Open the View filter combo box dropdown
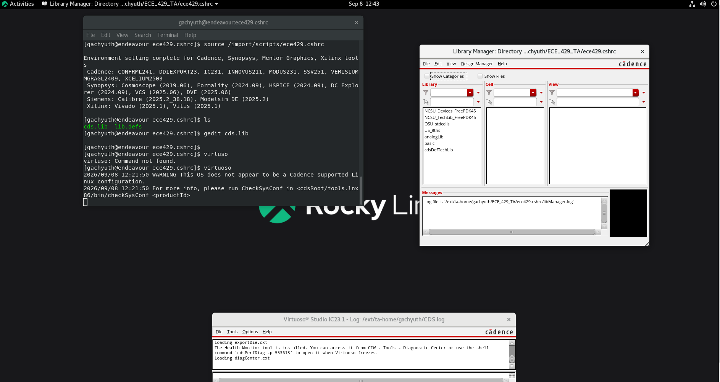Screen dimensions: 720x382 (x=636, y=93)
